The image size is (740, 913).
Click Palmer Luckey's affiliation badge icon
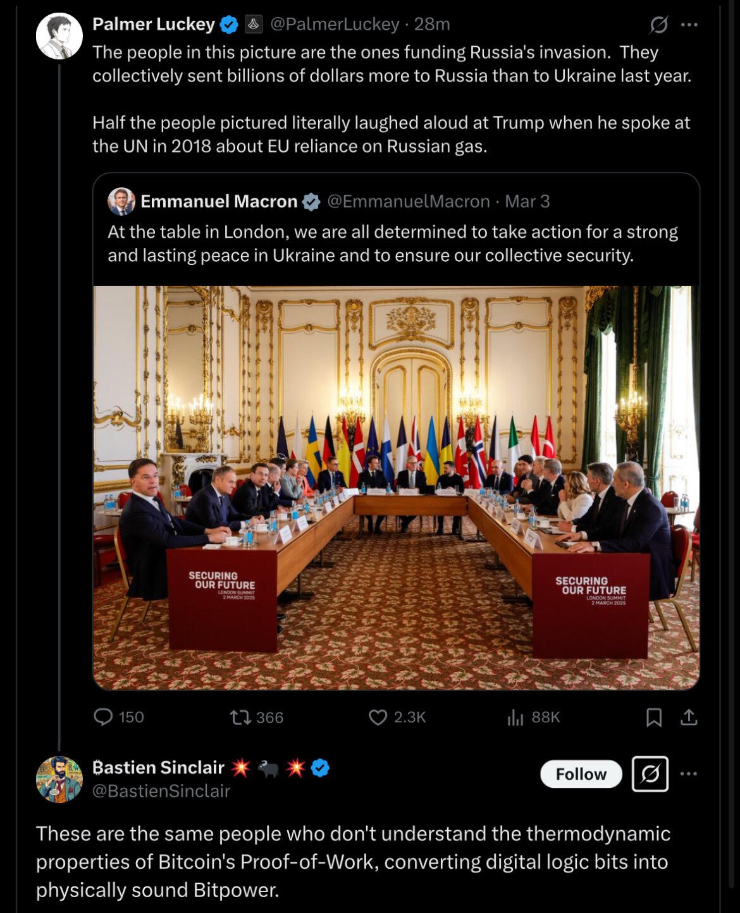253,24
